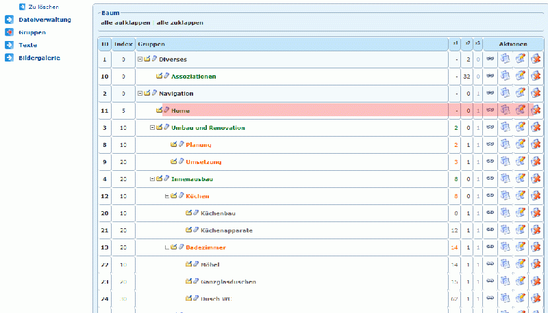
Task: Click the delete icon in the Diverses row
Action: pyautogui.click(x=536, y=59)
